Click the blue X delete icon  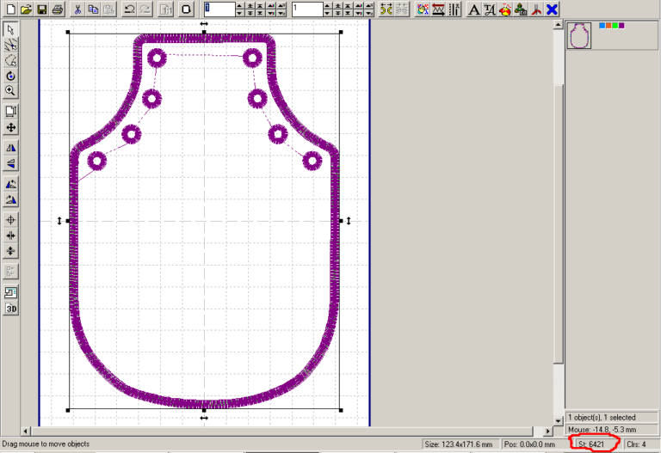point(553,9)
